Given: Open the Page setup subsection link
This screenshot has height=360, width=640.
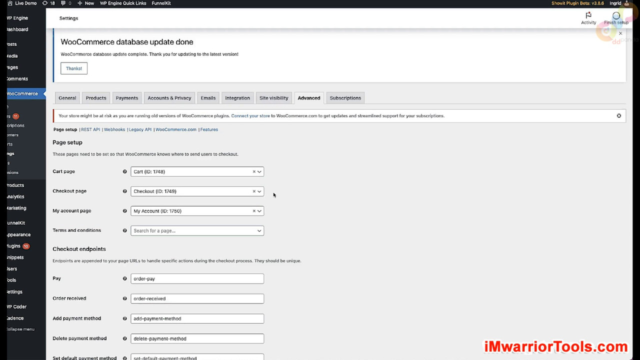Looking at the screenshot, I should click(x=65, y=129).
